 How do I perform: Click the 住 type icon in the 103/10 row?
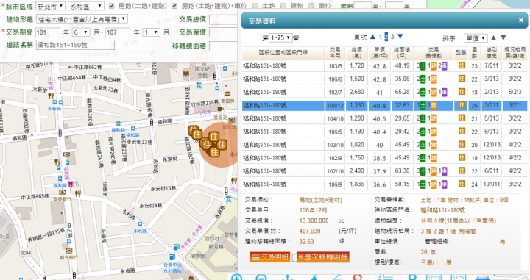(x=462, y=145)
